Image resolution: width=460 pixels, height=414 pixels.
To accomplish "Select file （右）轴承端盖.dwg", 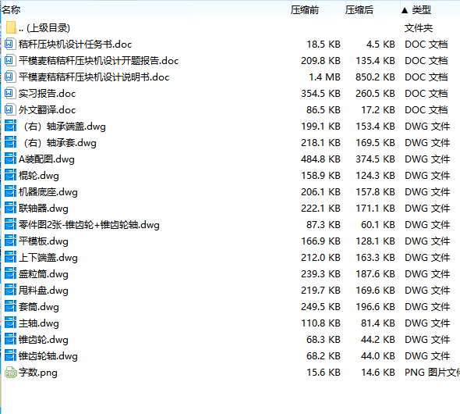I will pos(64,127).
